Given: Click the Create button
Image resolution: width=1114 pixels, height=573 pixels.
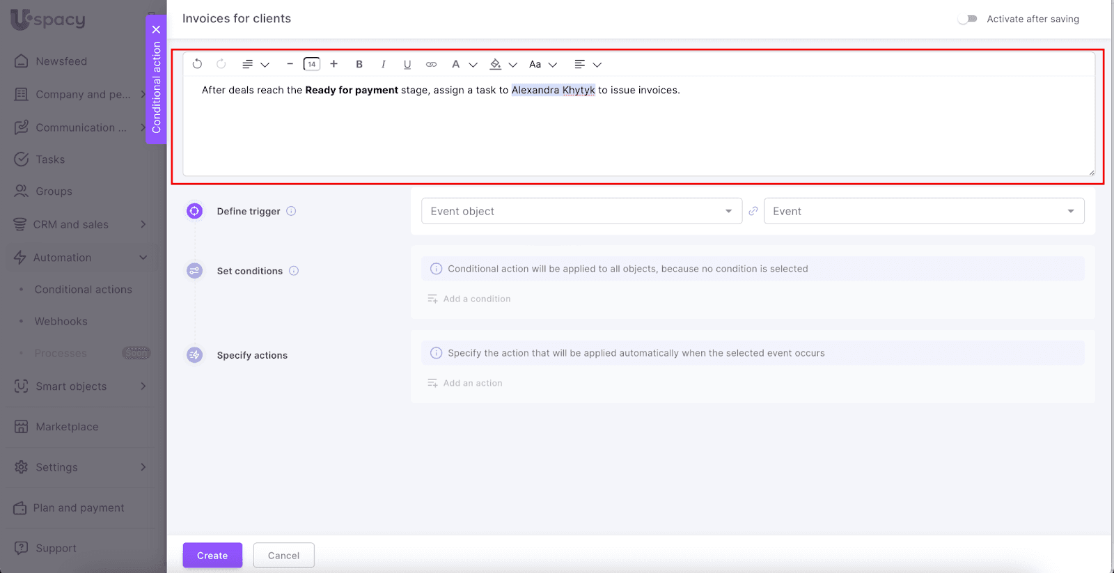Looking at the screenshot, I should point(212,556).
